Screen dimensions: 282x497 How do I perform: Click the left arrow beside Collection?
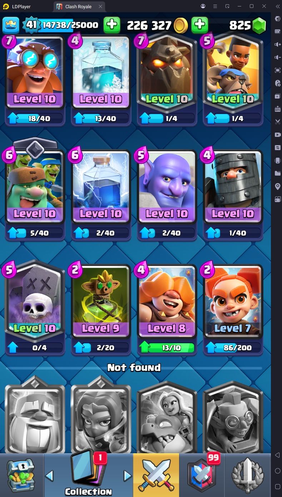click(50, 476)
